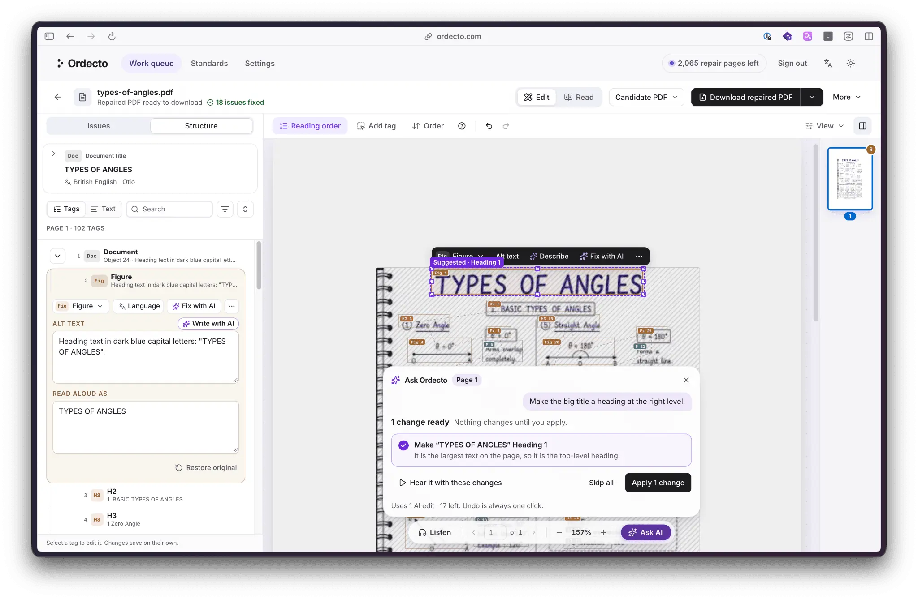Go to next page arrow in page navigator
This screenshot has width=918, height=599.
[x=534, y=532]
